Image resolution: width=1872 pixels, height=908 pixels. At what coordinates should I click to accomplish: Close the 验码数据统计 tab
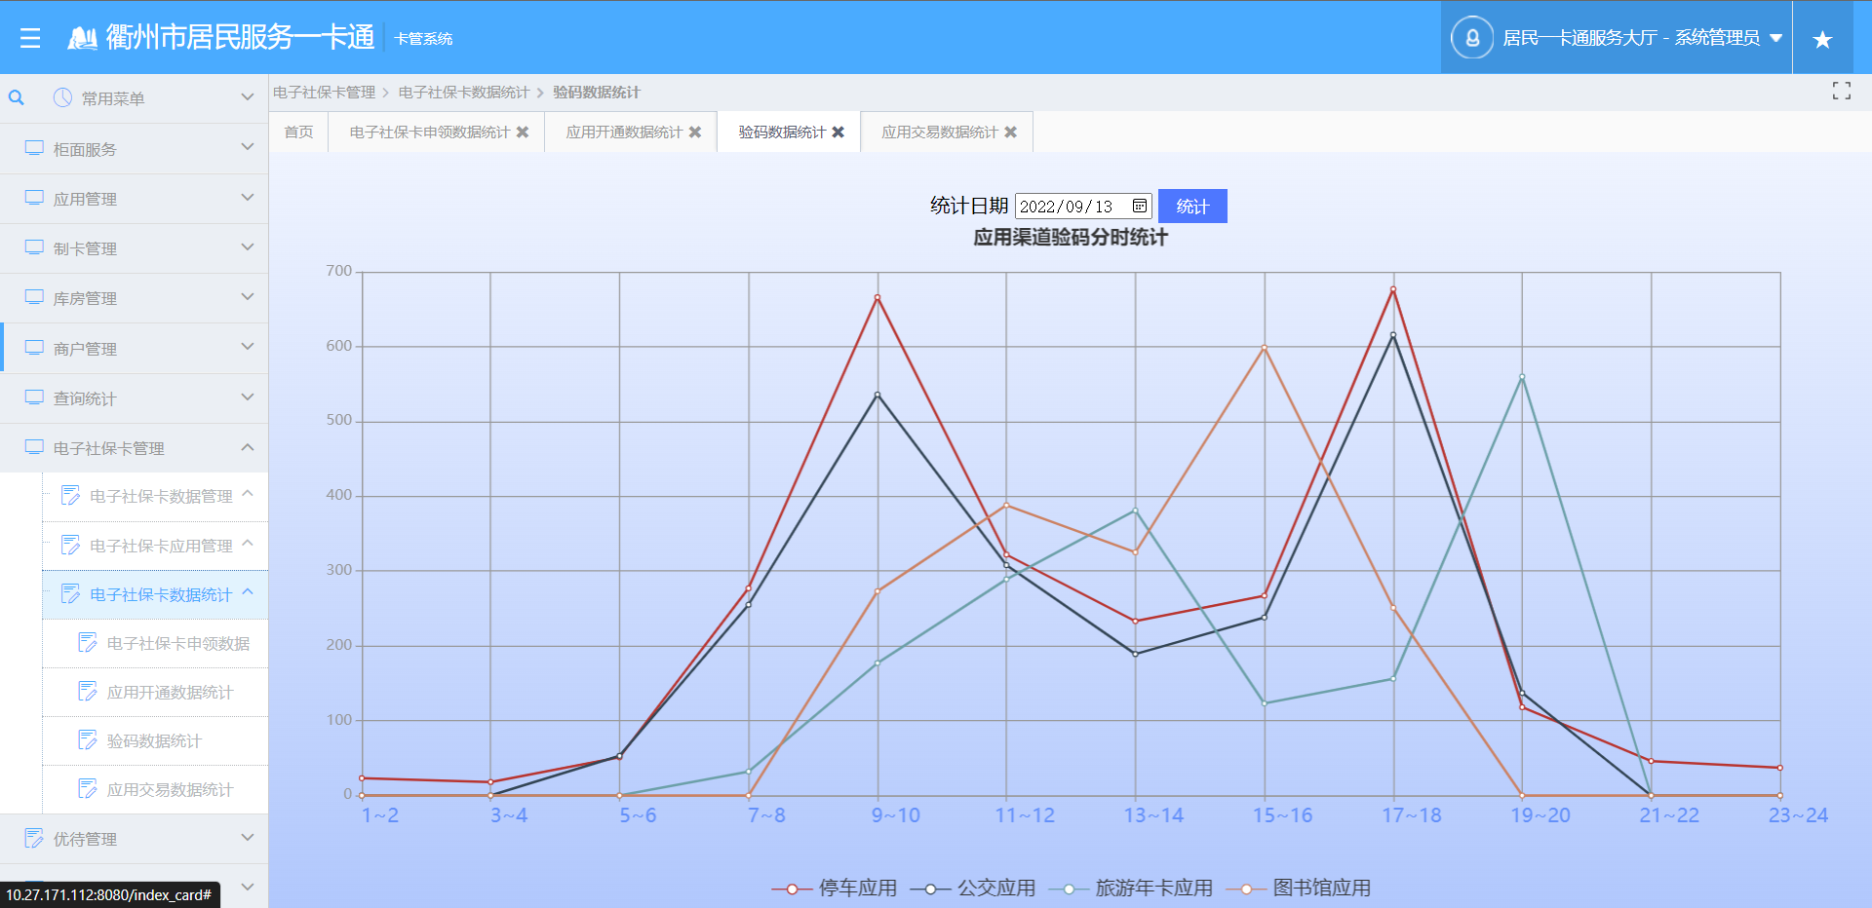pyautogui.click(x=838, y=132)
